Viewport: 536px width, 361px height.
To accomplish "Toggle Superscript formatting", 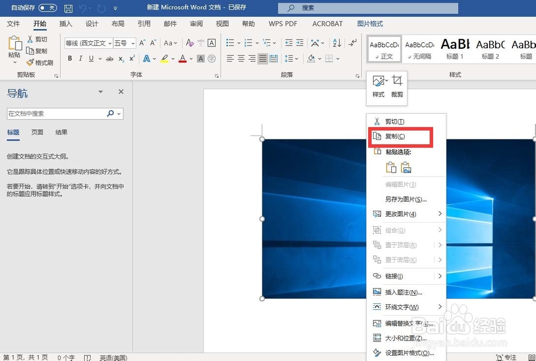I will 132,58.
